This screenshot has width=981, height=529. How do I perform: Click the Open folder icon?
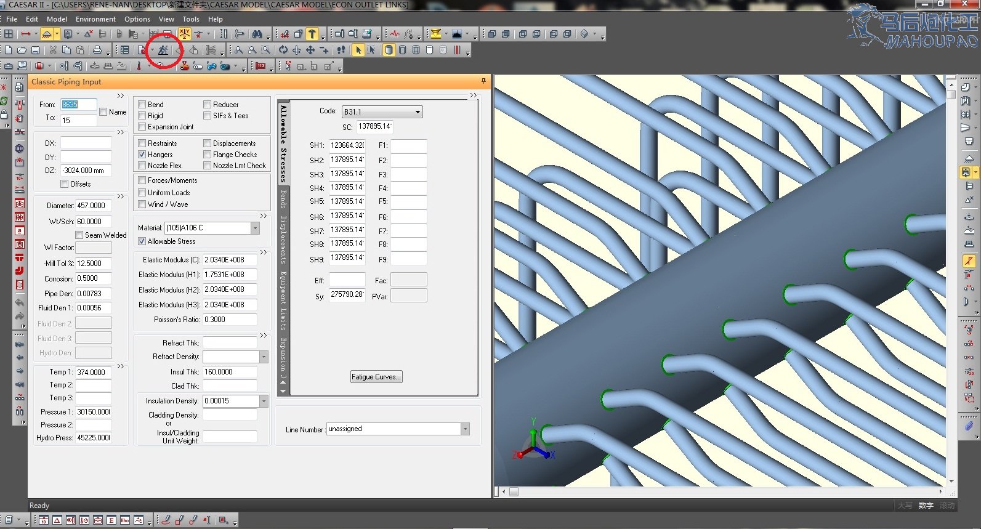22,50
